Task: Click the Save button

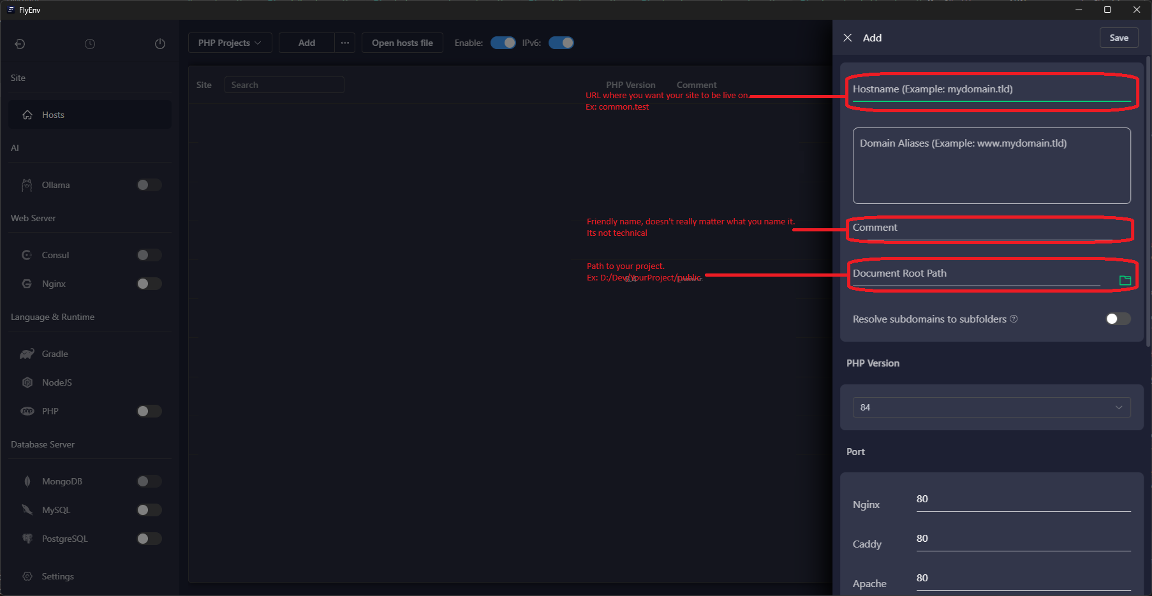Action: click(1118, 38)
